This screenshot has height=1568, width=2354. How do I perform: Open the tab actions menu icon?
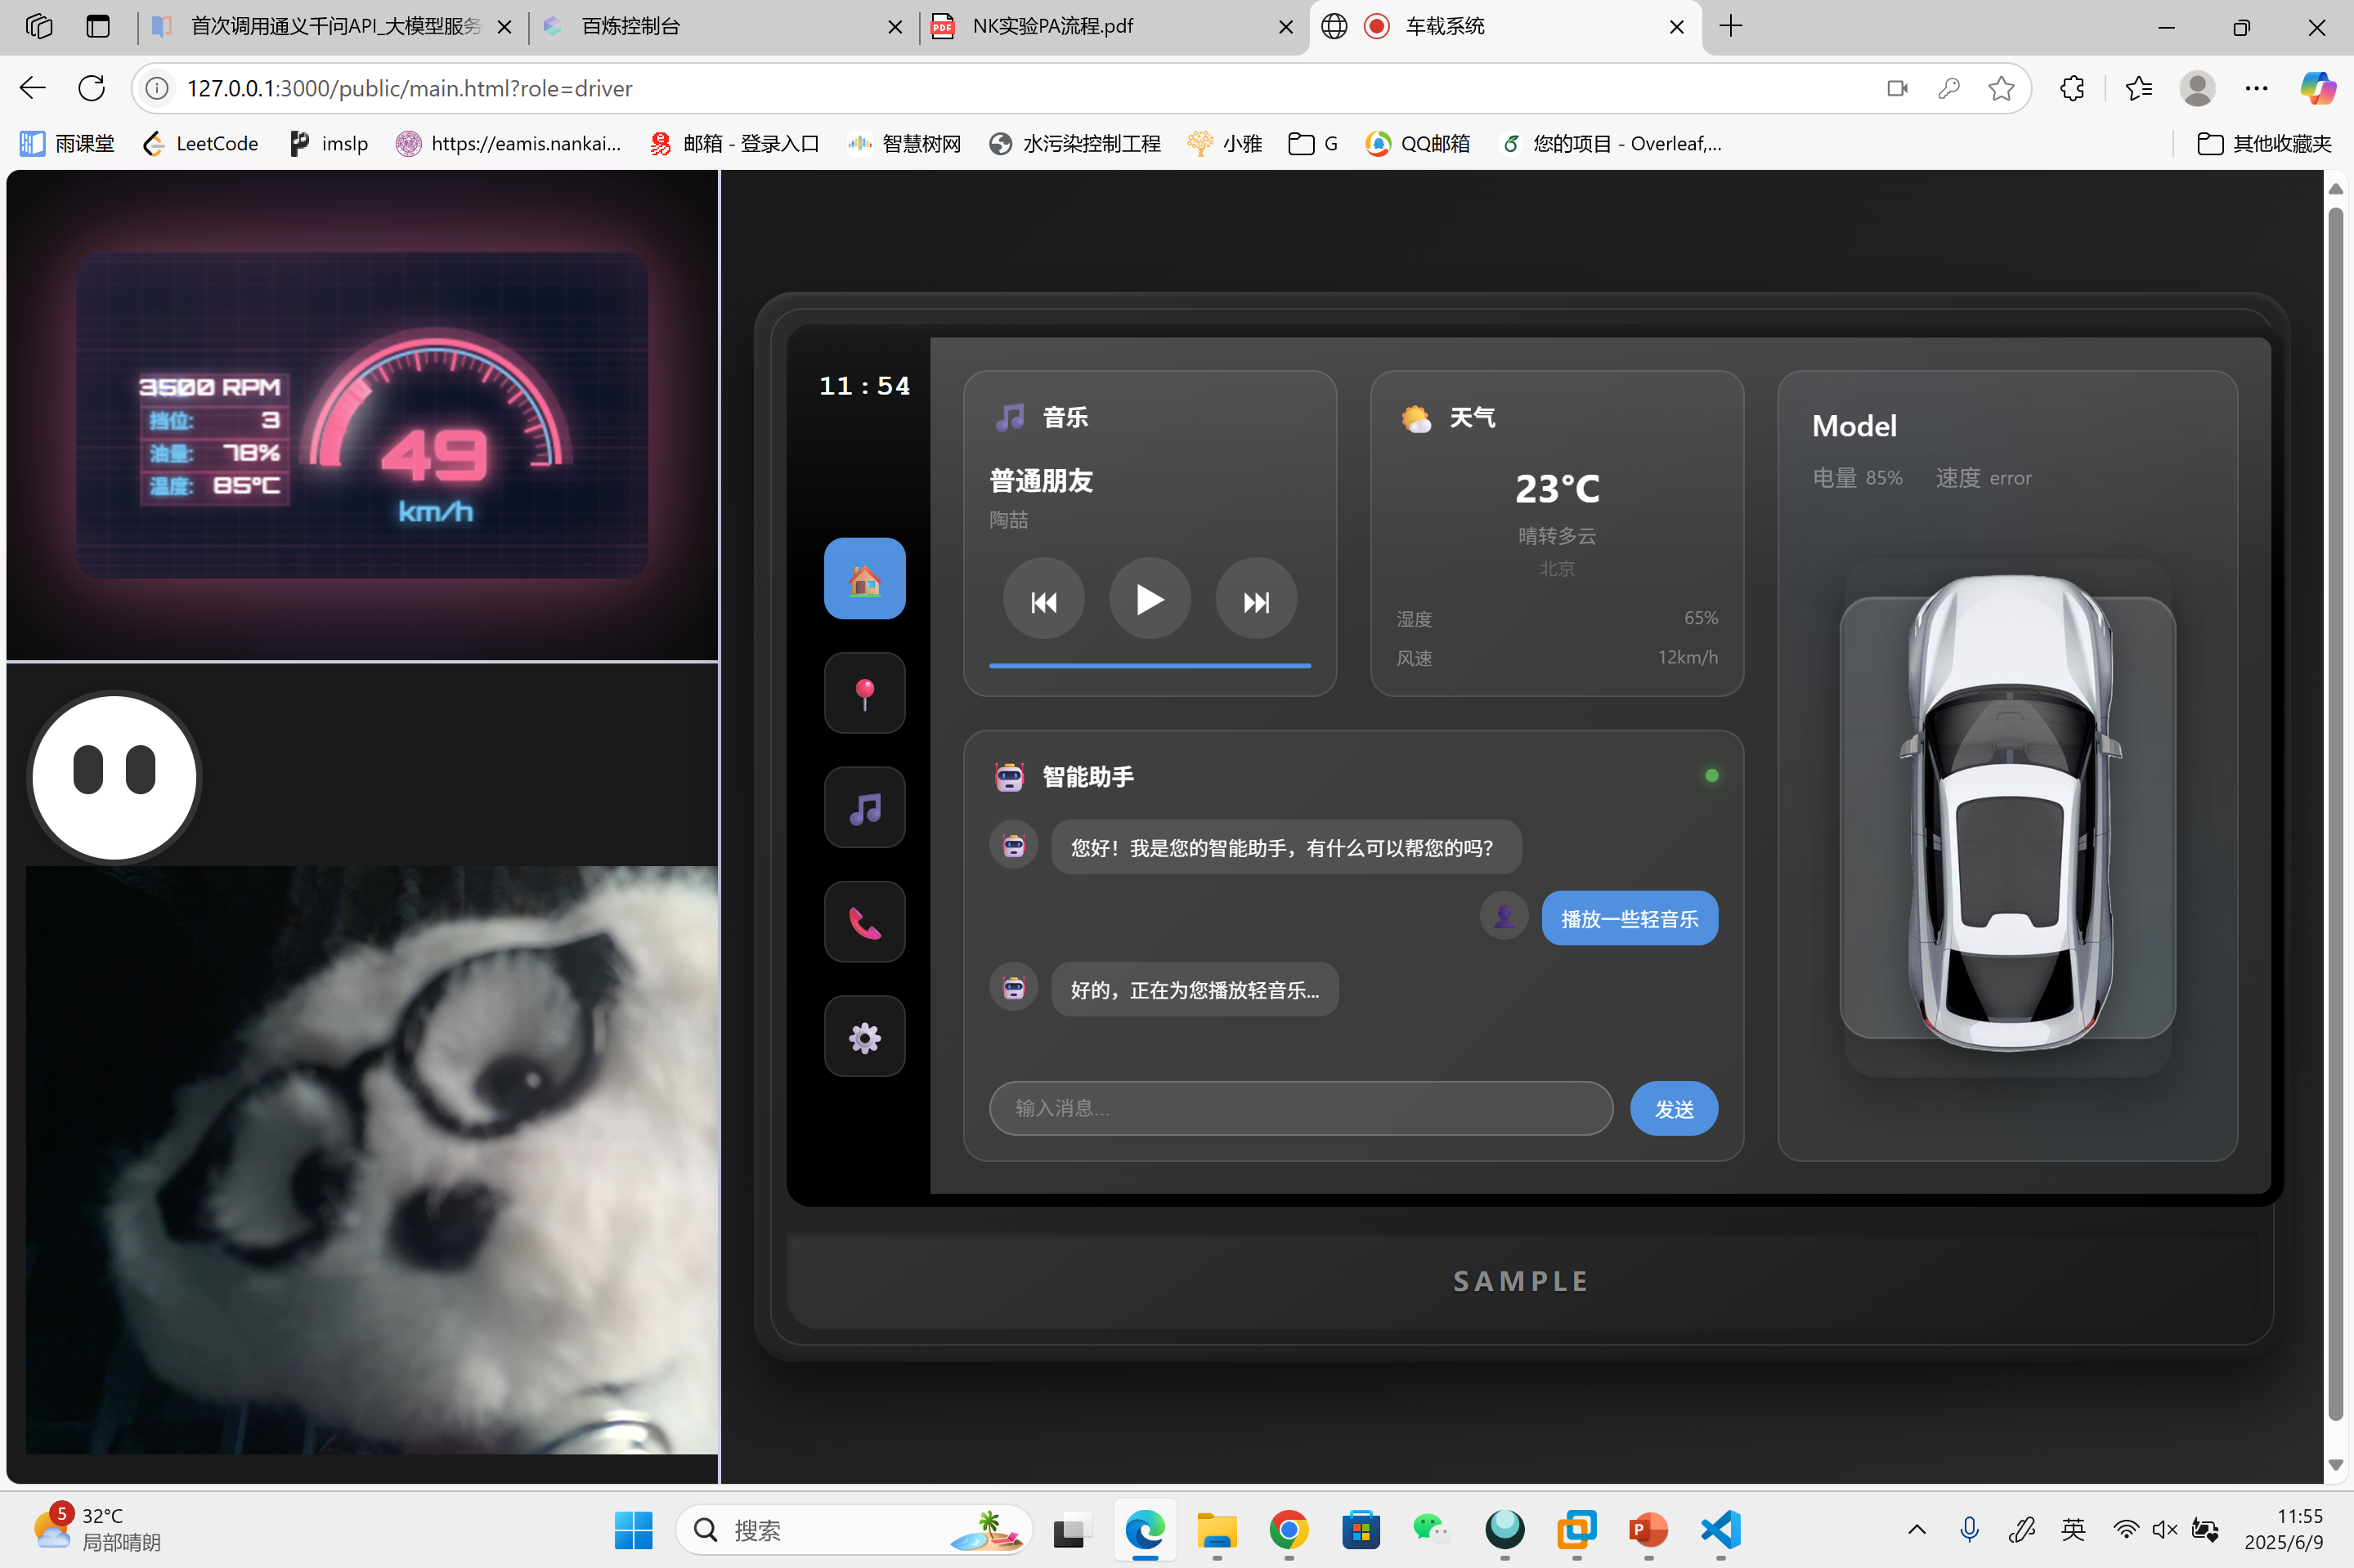(x=98, y=27)
